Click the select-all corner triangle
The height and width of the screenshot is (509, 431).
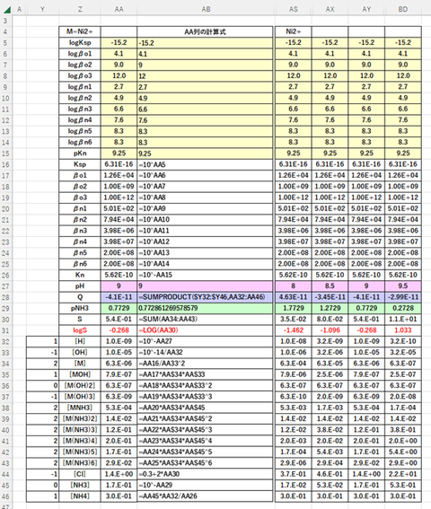(x=7, y=9)
